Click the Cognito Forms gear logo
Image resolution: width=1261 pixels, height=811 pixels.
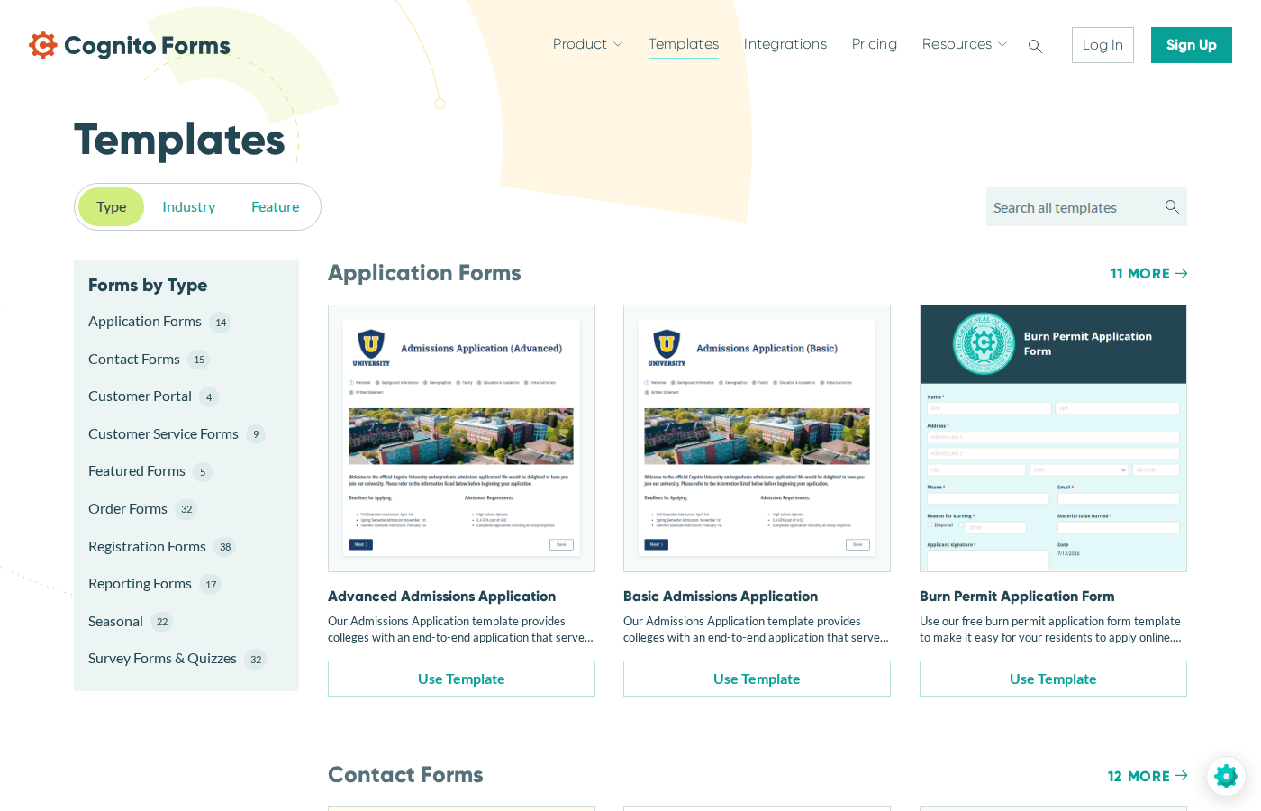point(42,45)
